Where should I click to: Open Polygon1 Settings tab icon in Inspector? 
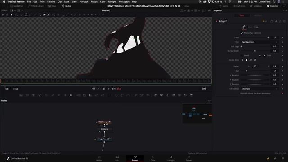coord(256,27)
